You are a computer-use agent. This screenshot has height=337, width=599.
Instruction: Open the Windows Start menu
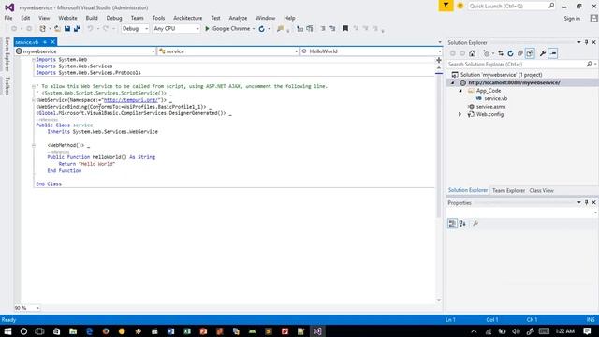pos(7,331)
